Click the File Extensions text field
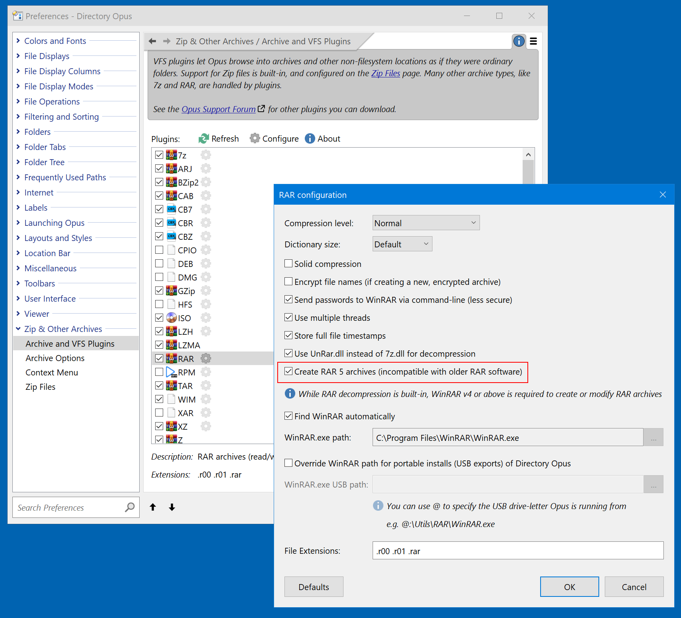 click(x=517, y=551)
